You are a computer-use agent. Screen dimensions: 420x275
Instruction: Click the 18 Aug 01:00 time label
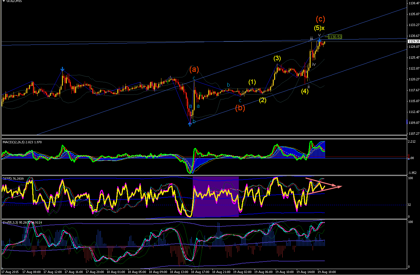[116, 272]
